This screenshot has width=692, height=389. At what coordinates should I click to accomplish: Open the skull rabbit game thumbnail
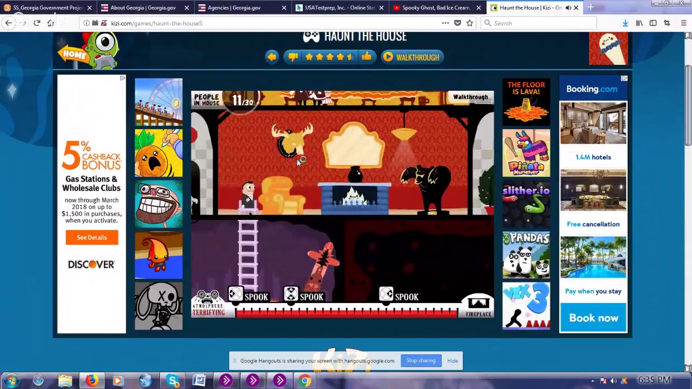(x=158, y=306)
